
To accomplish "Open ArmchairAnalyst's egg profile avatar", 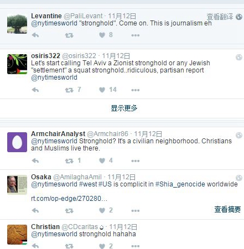I will 17,142.
